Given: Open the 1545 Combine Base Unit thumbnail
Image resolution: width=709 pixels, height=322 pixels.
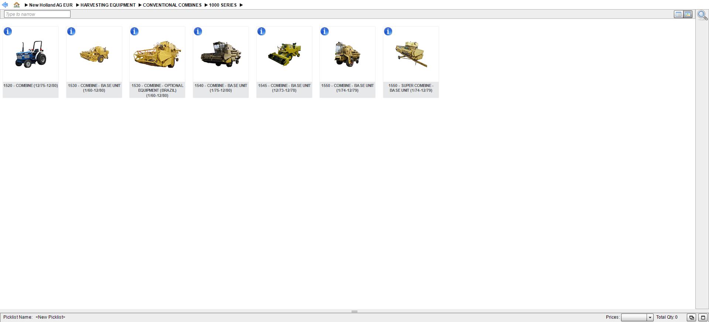Looking at the screenshot, I should tap(284, 54).
